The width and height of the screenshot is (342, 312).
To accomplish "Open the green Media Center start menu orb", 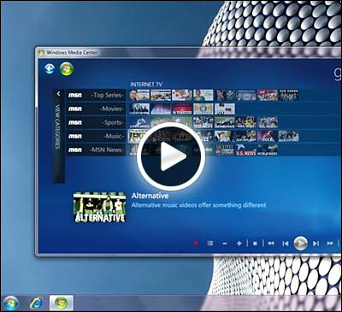I will [67, 69].
